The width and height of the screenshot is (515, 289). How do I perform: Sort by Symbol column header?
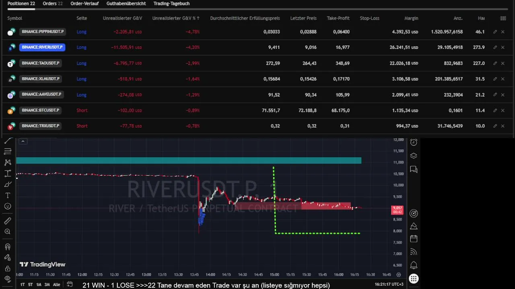tap(14, 18)
